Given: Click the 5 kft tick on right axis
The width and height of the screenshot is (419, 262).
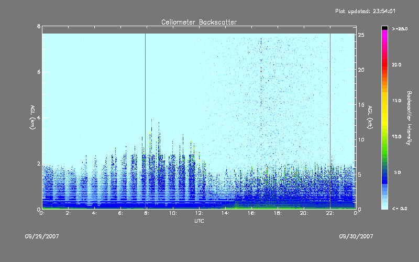Looking at the screenshot, I should tap(360, 174).
